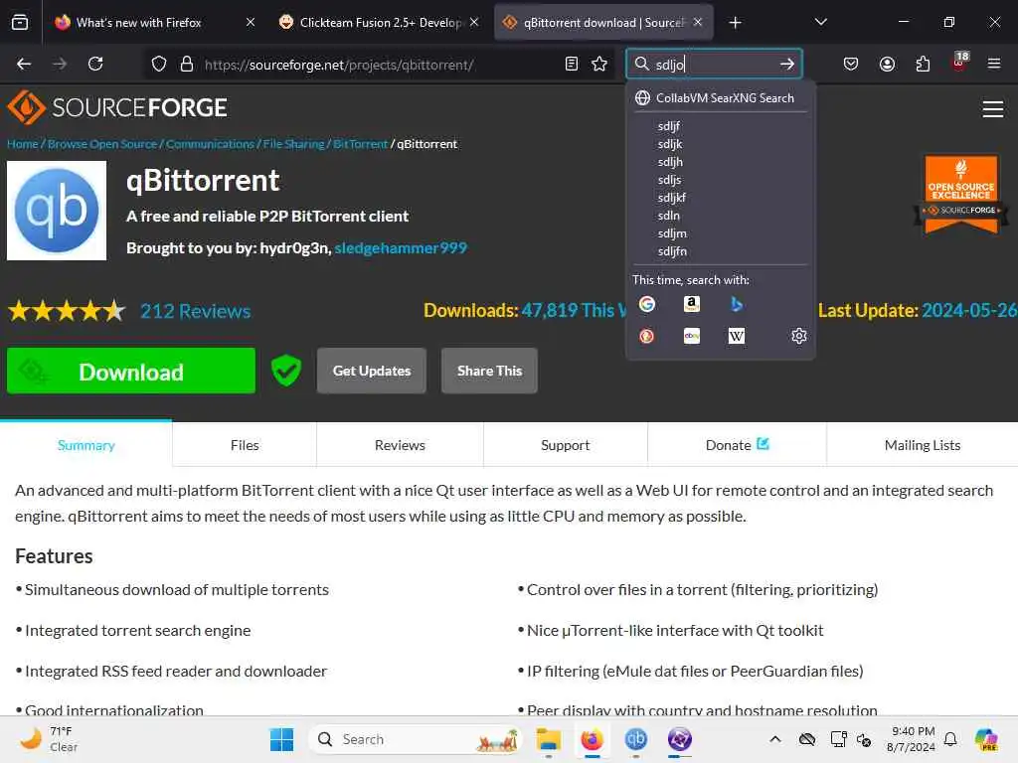
Task: Click the search bar input with sdljo
Action: [x=714, y=64]
